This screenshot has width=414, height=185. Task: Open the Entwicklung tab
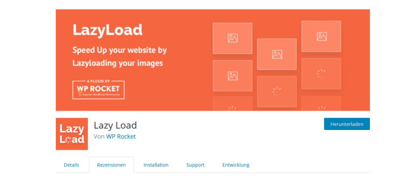[x=236, y=165]
